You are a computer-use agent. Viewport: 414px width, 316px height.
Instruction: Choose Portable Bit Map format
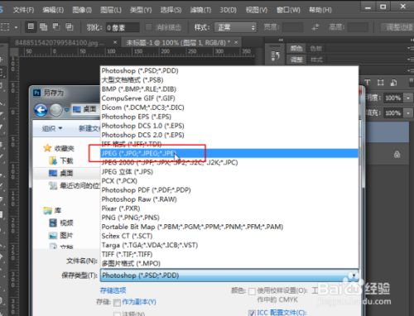pyautogui.click(x=229, y=227)
